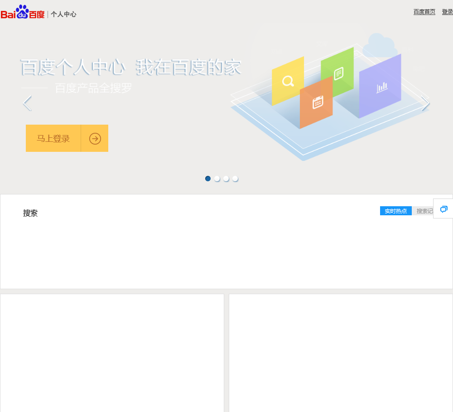This screenshot has width=453, height=412.
Task: Open the feedback chat bubble icon
Action: point(443,209)
